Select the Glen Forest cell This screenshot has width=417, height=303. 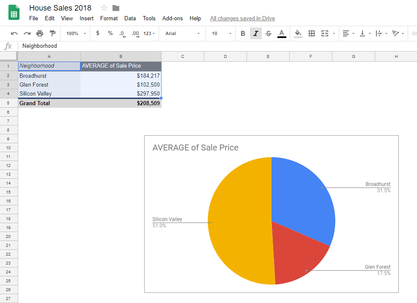tap(49, 85)
